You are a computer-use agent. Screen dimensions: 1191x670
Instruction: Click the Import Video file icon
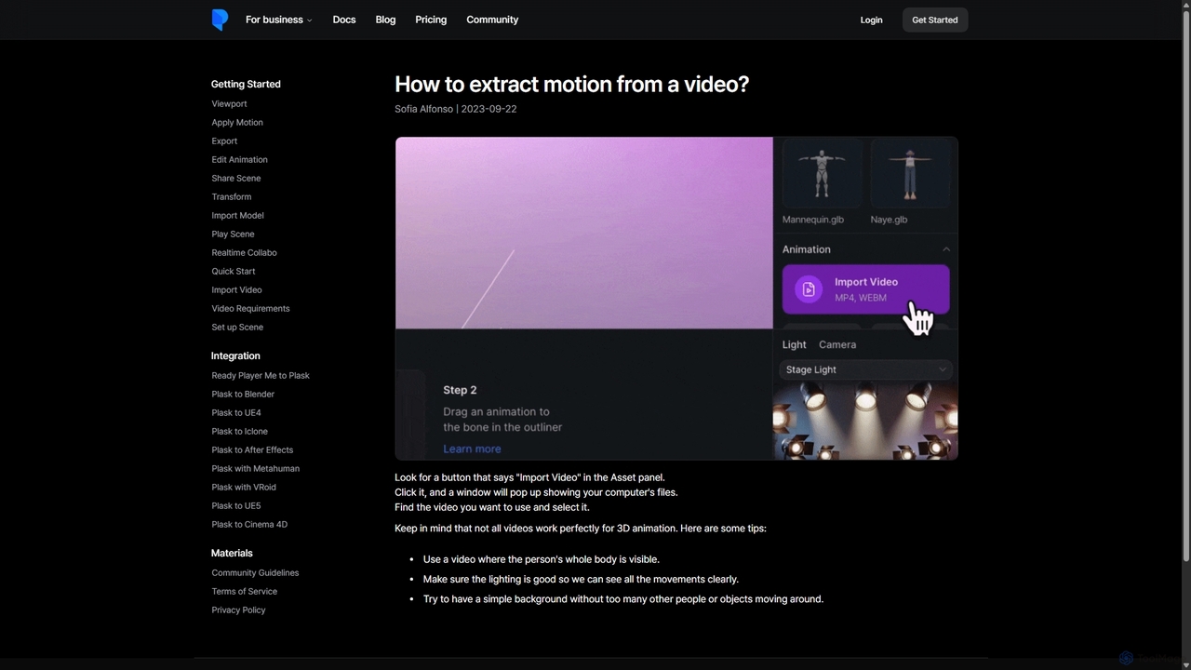(x=809, y=289)
